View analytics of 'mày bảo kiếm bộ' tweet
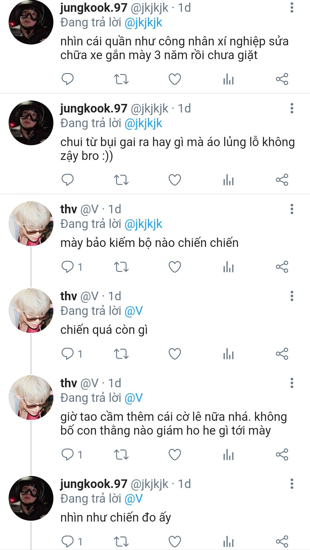The width and height of the screenshot is (310, 550). 228,267
